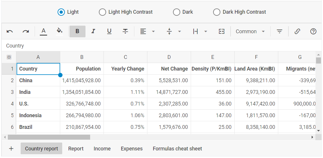Click the Indonesia cell
The width and height of the screenshot is (323, 158).
tap(38, 115)
